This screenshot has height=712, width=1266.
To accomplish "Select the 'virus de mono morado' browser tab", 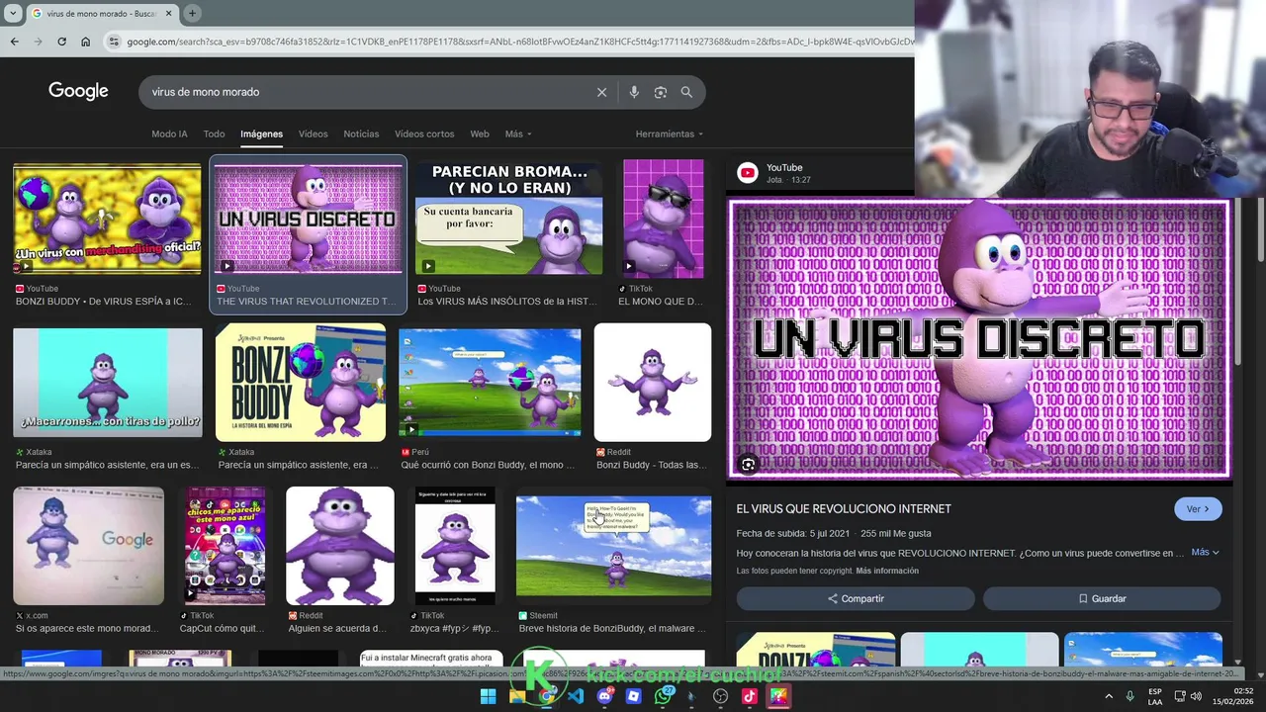I will [x=101, y=13].
